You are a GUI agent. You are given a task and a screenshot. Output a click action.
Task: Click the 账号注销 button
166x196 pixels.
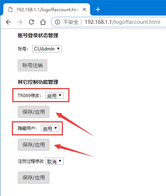[x=33, y=65]
